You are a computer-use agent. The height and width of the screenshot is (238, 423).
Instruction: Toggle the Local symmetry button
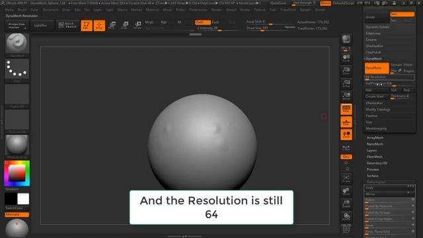(x=346, y=135)
